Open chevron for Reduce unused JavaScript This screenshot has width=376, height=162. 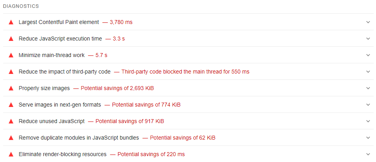click(x=368, y=121)
